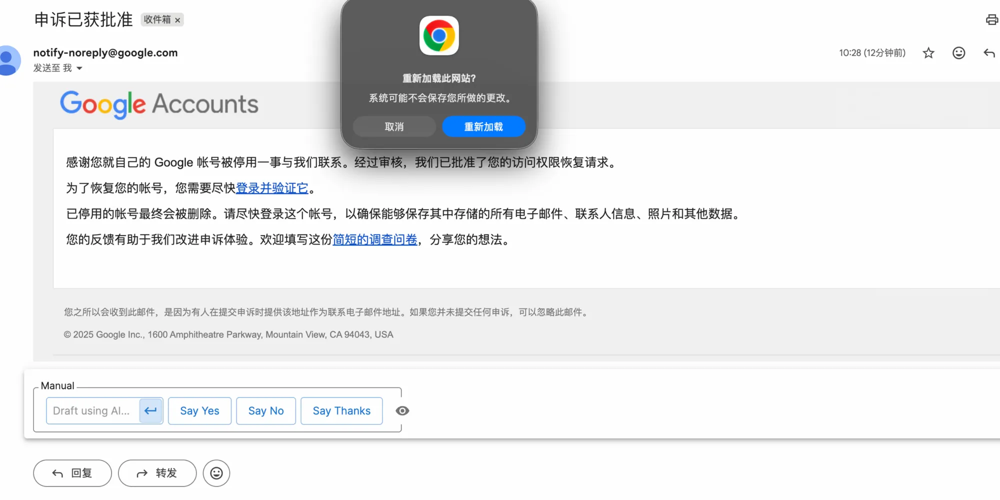The height and width of the screenshot is (500, 1000).
Task: Click the 转发 forward button
Action: pyautogui.click(x=157, y=473)
